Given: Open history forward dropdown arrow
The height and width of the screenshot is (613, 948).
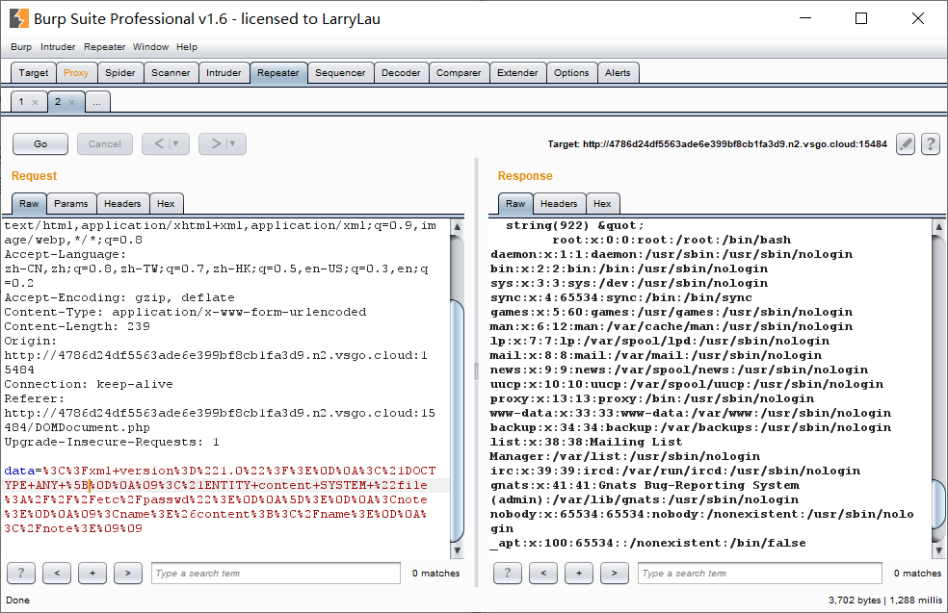Looking at the screenshot, I should (x=233, y=143).
